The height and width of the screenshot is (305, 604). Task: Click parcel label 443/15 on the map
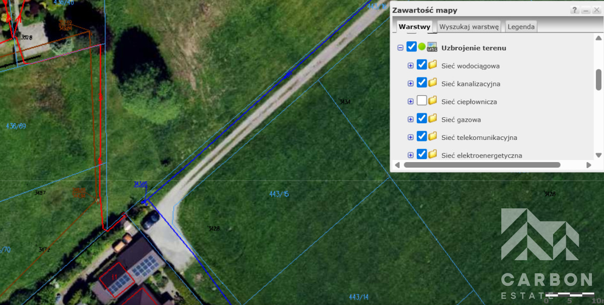coord(279,194)
